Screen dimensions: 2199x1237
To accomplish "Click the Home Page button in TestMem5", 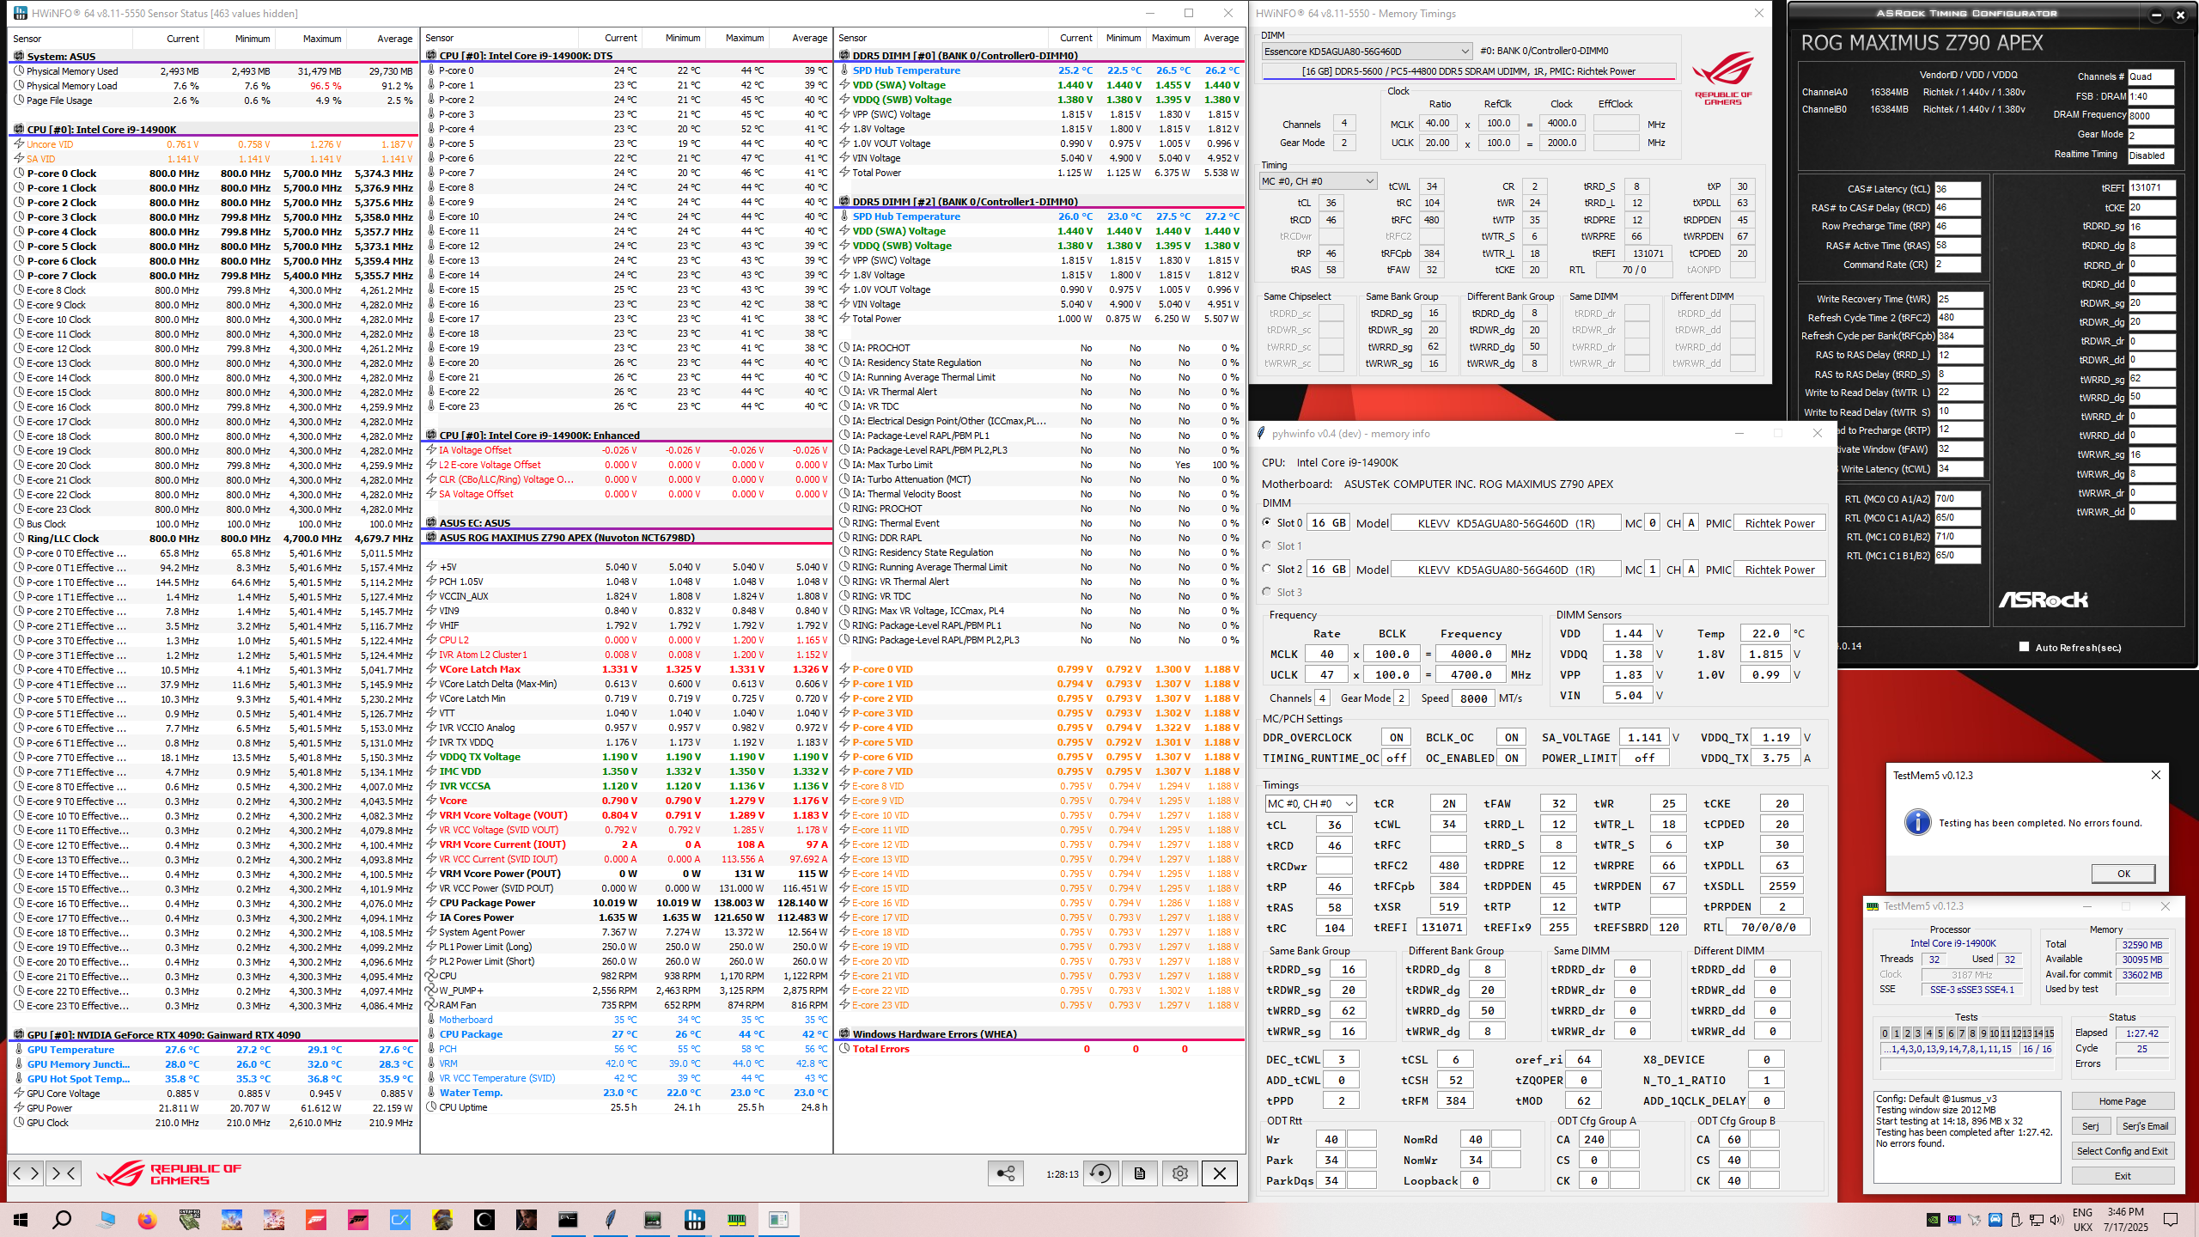I will coord(2123,1101).
